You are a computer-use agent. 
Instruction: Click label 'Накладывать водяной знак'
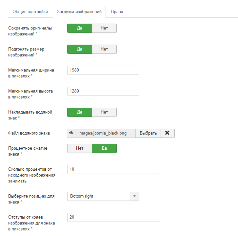click(30, 115)
